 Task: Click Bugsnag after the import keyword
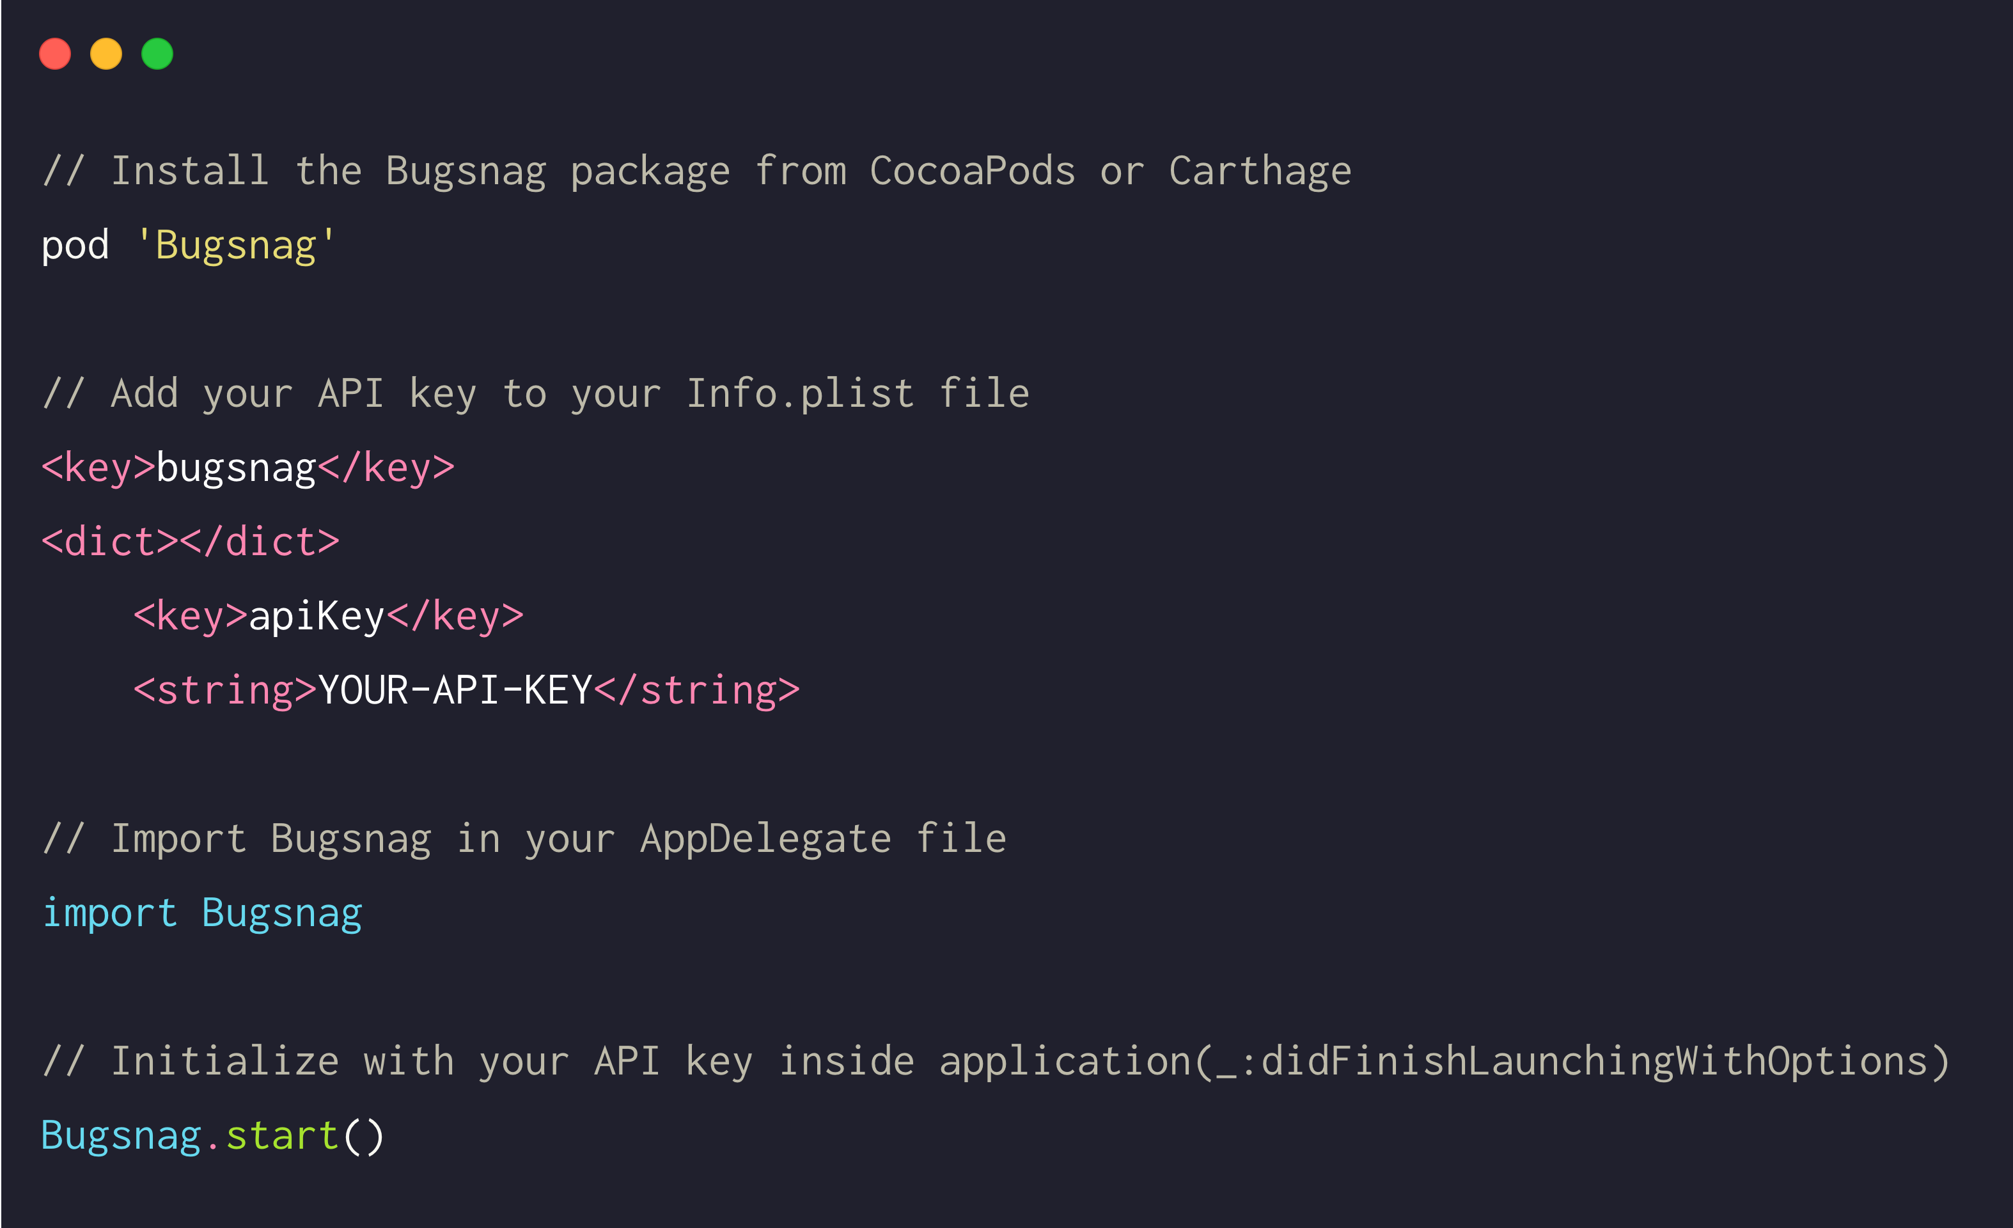pyautogui.click(x=282, y=913)
